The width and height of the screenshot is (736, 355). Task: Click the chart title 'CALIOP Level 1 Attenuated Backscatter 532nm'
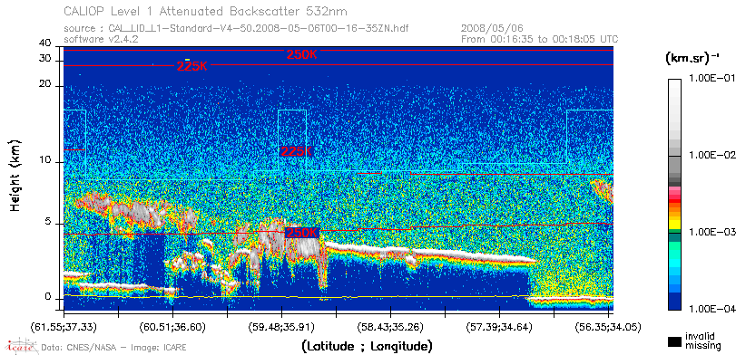(206, 11)
